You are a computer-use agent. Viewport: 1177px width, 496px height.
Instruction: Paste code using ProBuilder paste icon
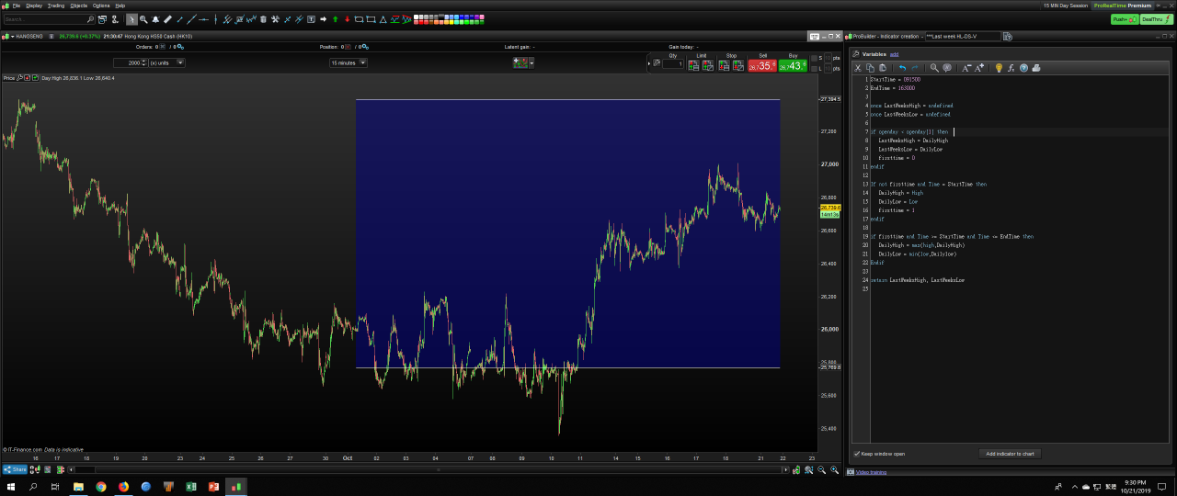point(883,68)
